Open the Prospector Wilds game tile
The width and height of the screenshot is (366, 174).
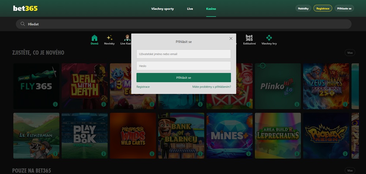(133, 136)
